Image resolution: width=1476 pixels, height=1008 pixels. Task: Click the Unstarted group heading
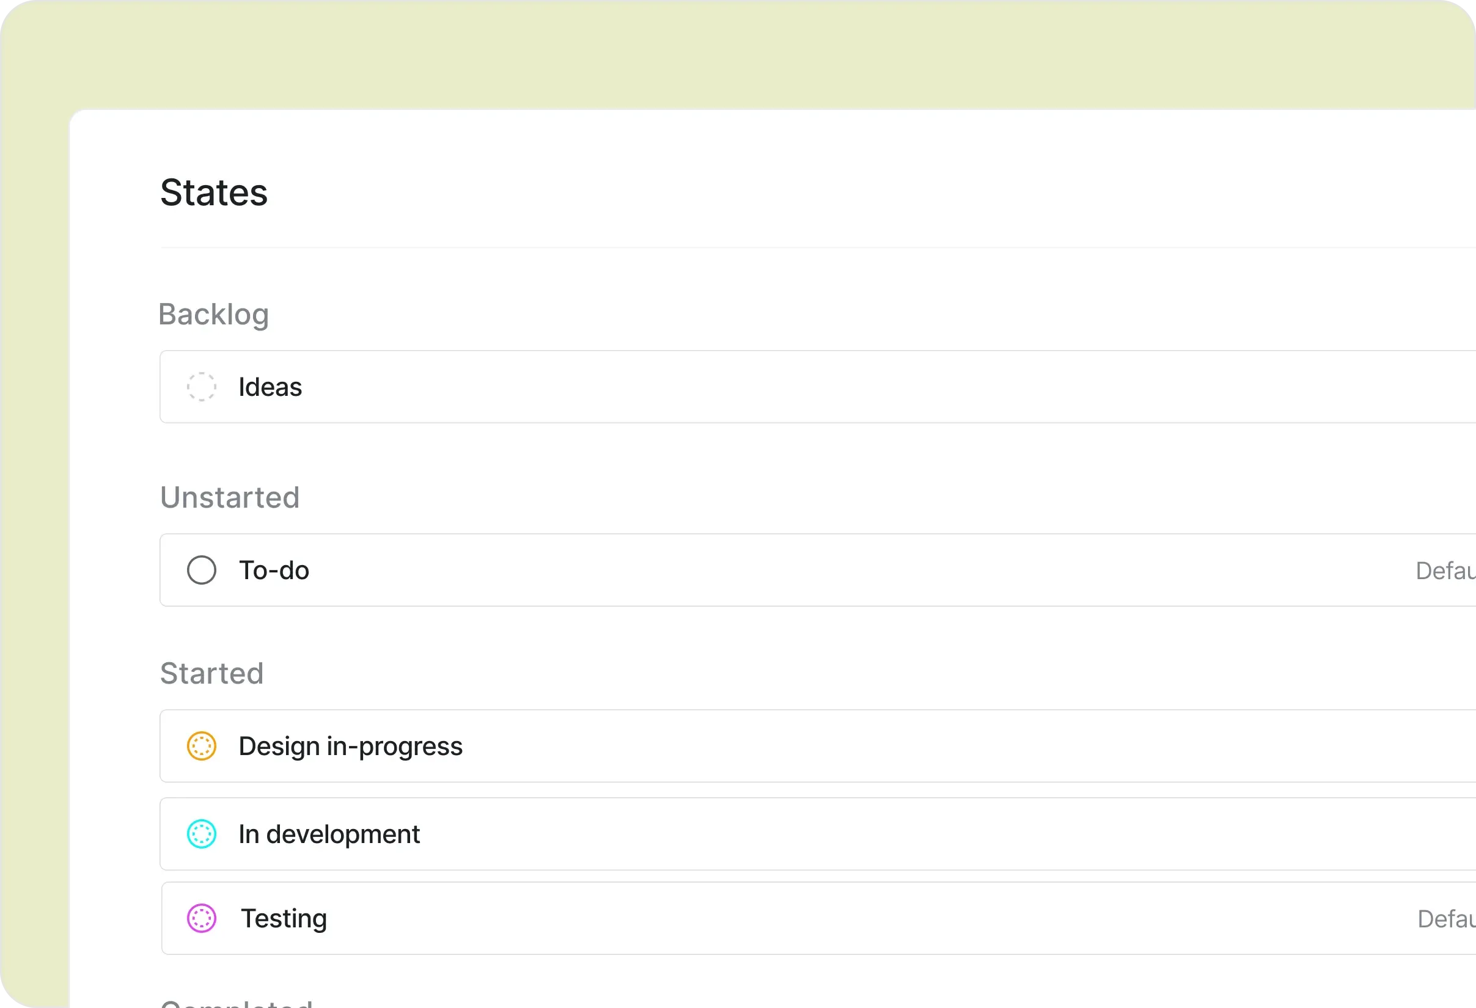pyautogui.click(x=229, y=497)
